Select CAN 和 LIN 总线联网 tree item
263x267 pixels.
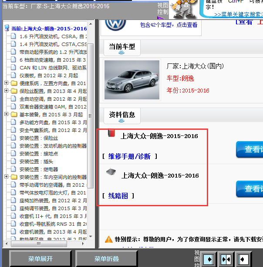click(x=53, y=68)
